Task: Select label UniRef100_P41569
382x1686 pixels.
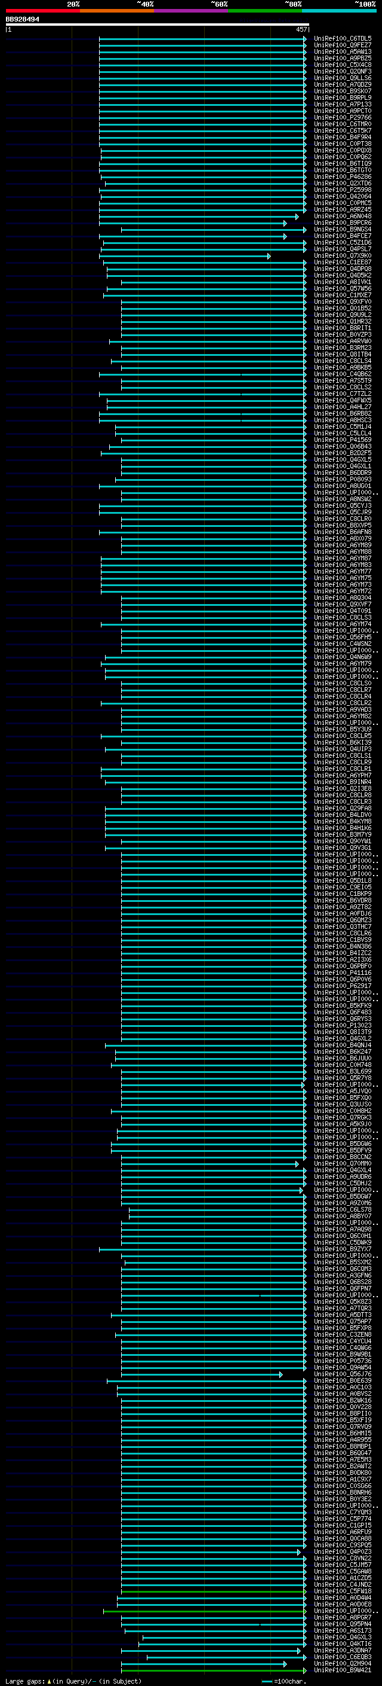Action: pyautogui.click(x=342, y=440)
